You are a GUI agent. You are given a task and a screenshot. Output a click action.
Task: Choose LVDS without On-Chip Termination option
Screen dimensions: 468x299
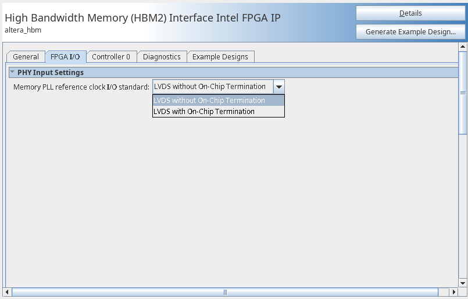(209, 101)
